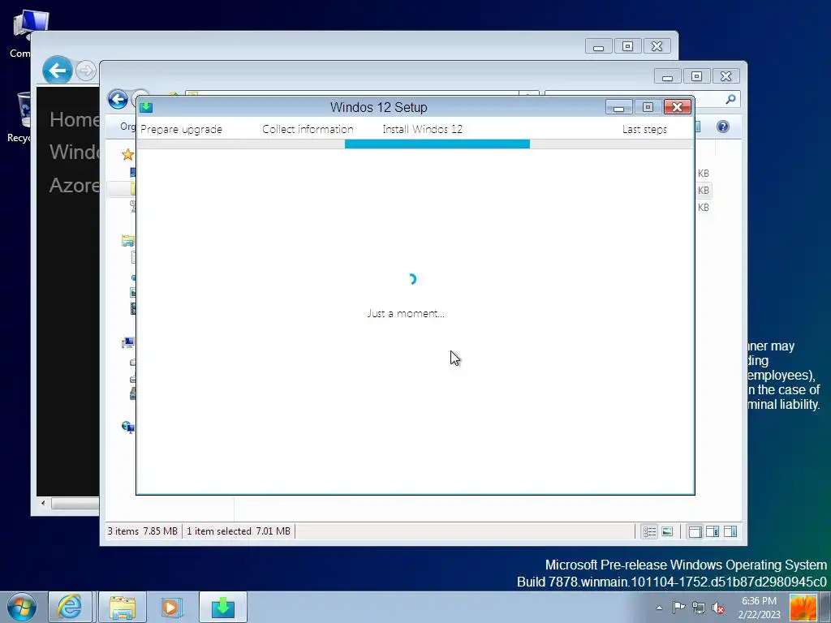
Task: Open the Libraries icon in Explorer sidebar
Action: 127,241
